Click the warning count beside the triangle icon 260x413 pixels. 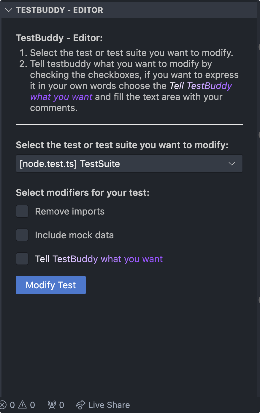pyautogui.click(x=32, y=405)
